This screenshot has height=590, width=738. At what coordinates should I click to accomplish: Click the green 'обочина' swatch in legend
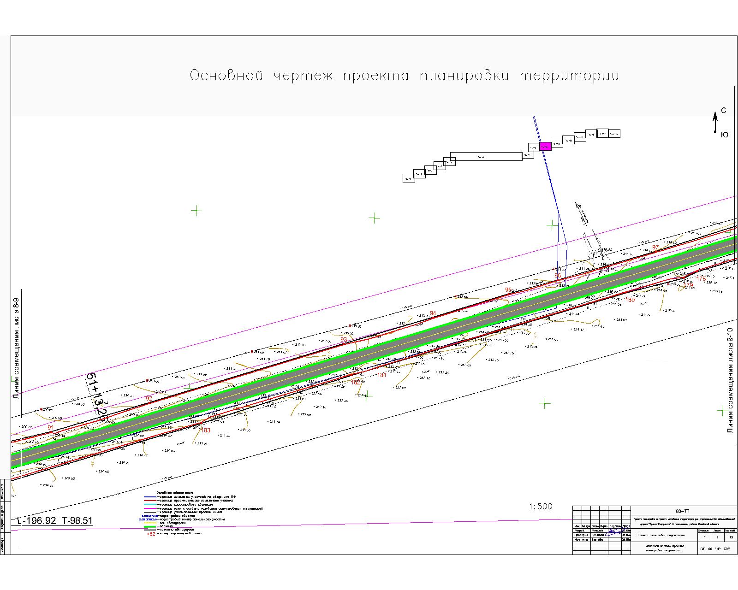150,527
